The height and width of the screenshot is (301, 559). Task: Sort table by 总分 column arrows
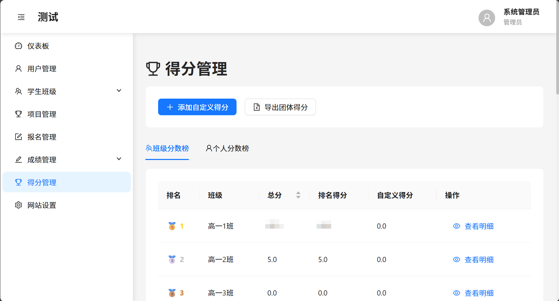pyautogui.click(x=298, y=195)
